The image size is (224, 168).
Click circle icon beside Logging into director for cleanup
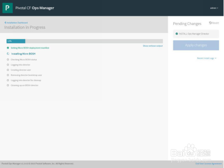pyautogui.click(x=8, y=80)
